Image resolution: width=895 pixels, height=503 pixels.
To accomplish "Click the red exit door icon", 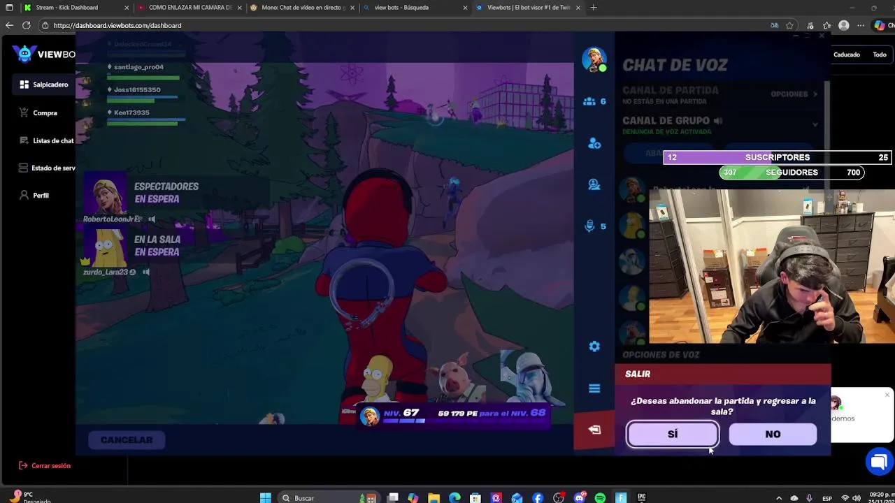I will [x=594, y=430].
